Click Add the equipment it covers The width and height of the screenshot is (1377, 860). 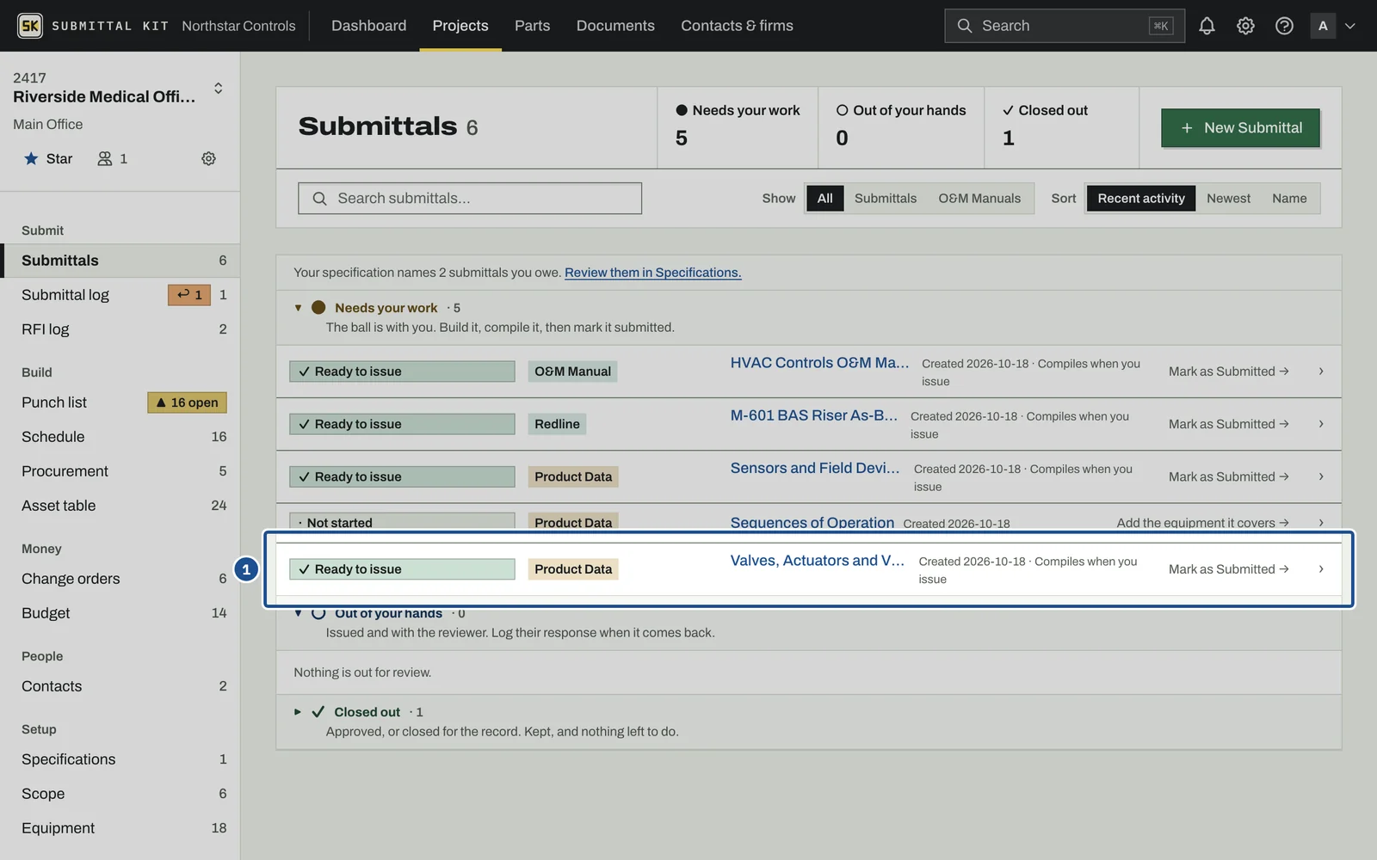click(1202, 522)
